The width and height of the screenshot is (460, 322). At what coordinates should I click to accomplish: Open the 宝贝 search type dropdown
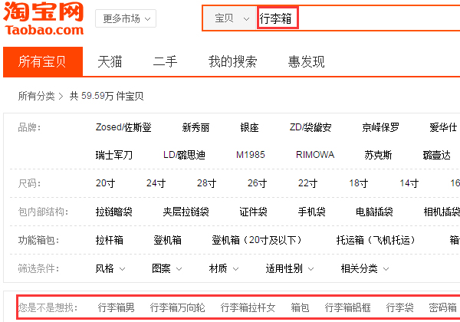tap(230, 18)
